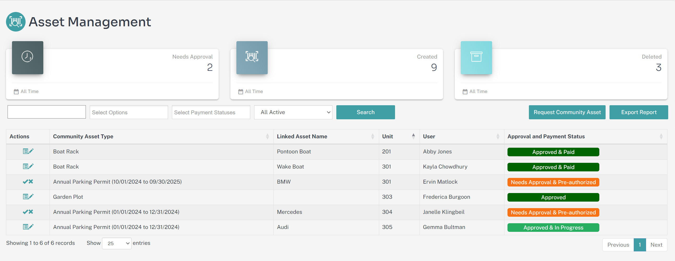Sort by Approval and Payment Status column arrows
The width and height of the screenshot is (675, 261).
pos(661,136)
